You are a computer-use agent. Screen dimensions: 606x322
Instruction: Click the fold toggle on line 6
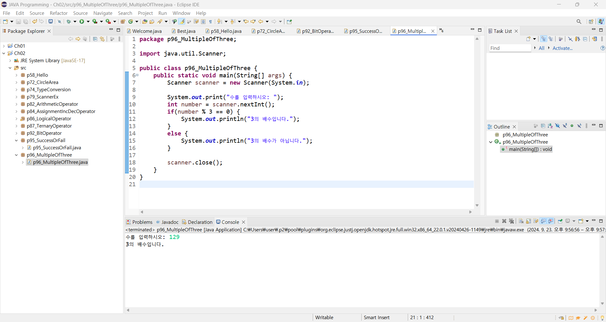coord(137,75)
